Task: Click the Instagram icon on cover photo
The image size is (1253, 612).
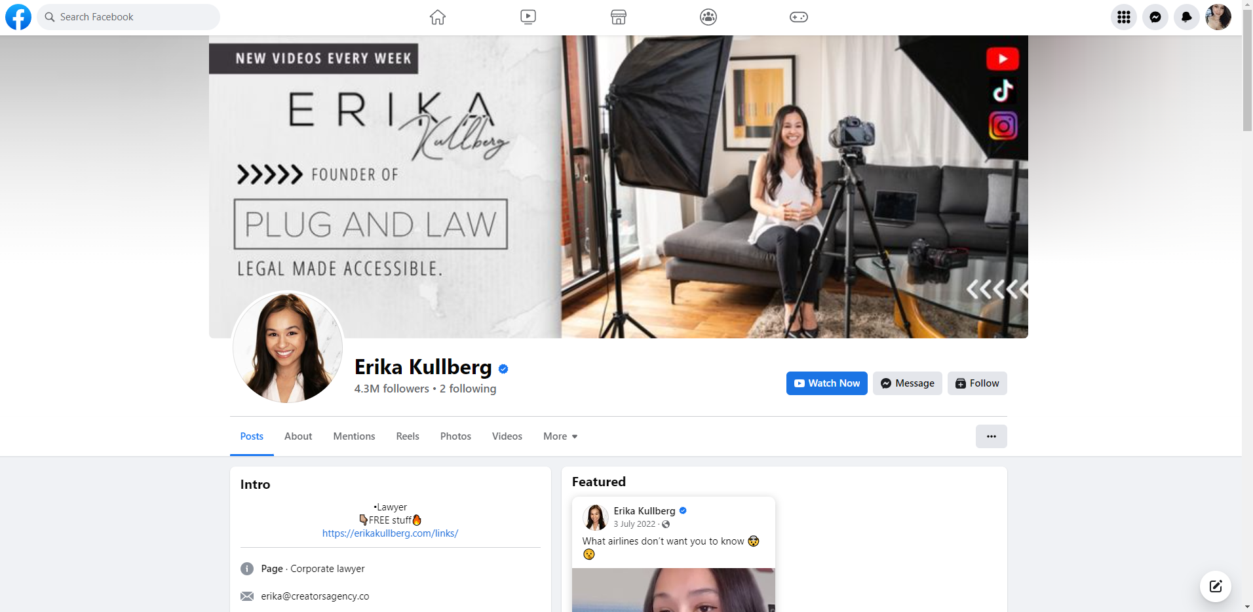Action: pyautogui.click(x=1003, y=125)
